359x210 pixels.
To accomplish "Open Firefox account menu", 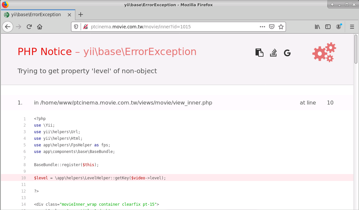I will click(x=339, y=27).
